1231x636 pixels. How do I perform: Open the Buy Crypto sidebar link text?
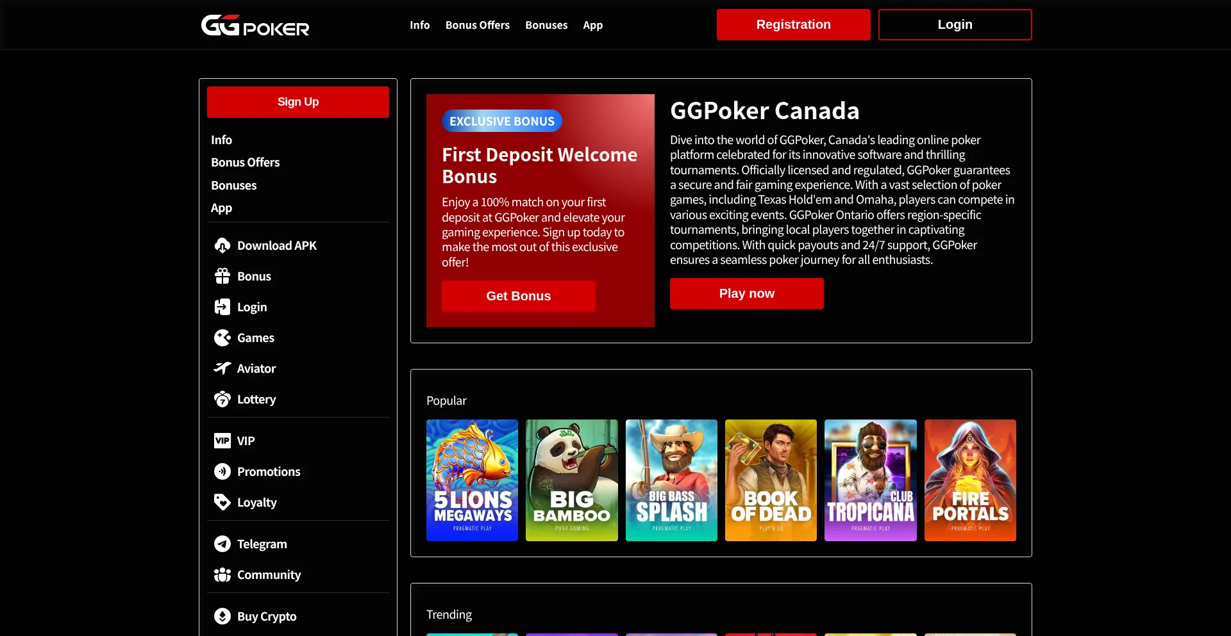pos(267,616)
